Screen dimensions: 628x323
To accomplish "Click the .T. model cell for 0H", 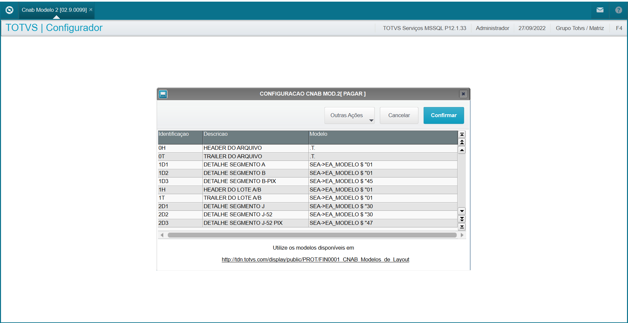I will tap(383, 148).
